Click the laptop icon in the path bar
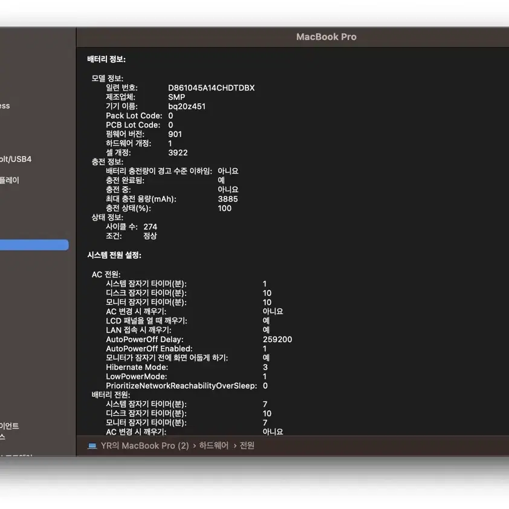 [x=92, y=446]
